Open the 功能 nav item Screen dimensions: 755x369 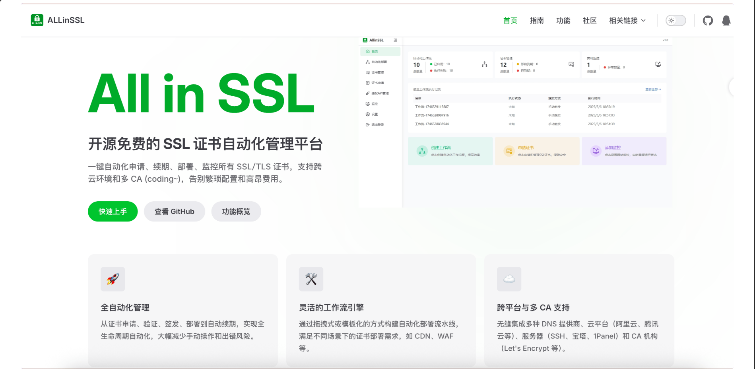click(x=563, y=21)
